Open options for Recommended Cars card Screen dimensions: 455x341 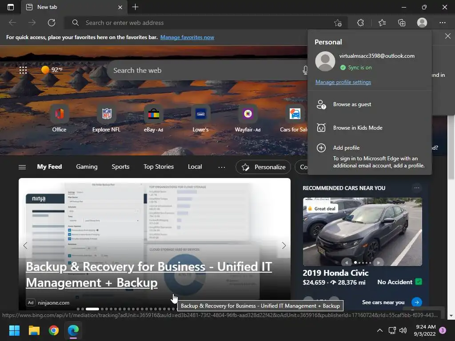point(417,188)
